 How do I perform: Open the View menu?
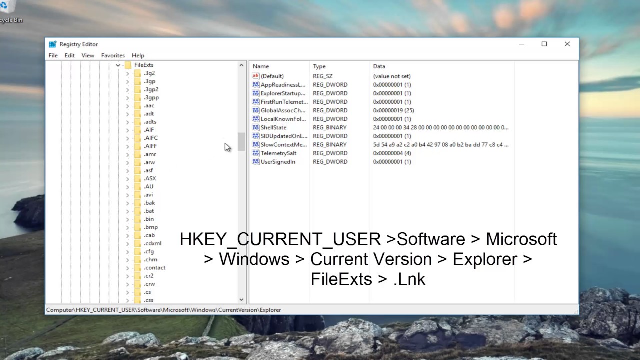coord(88,55)
